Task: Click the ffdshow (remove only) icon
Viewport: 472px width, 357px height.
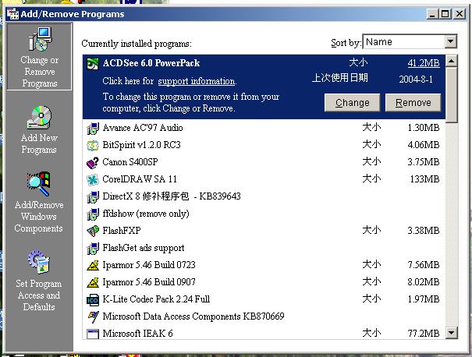Action: click(x=93, y=214)
